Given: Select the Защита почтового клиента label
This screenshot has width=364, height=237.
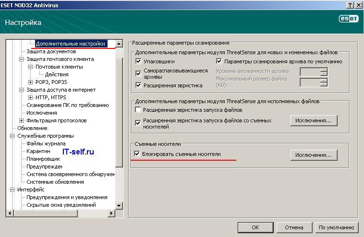Looking at the screenshot, I should 60,59.
